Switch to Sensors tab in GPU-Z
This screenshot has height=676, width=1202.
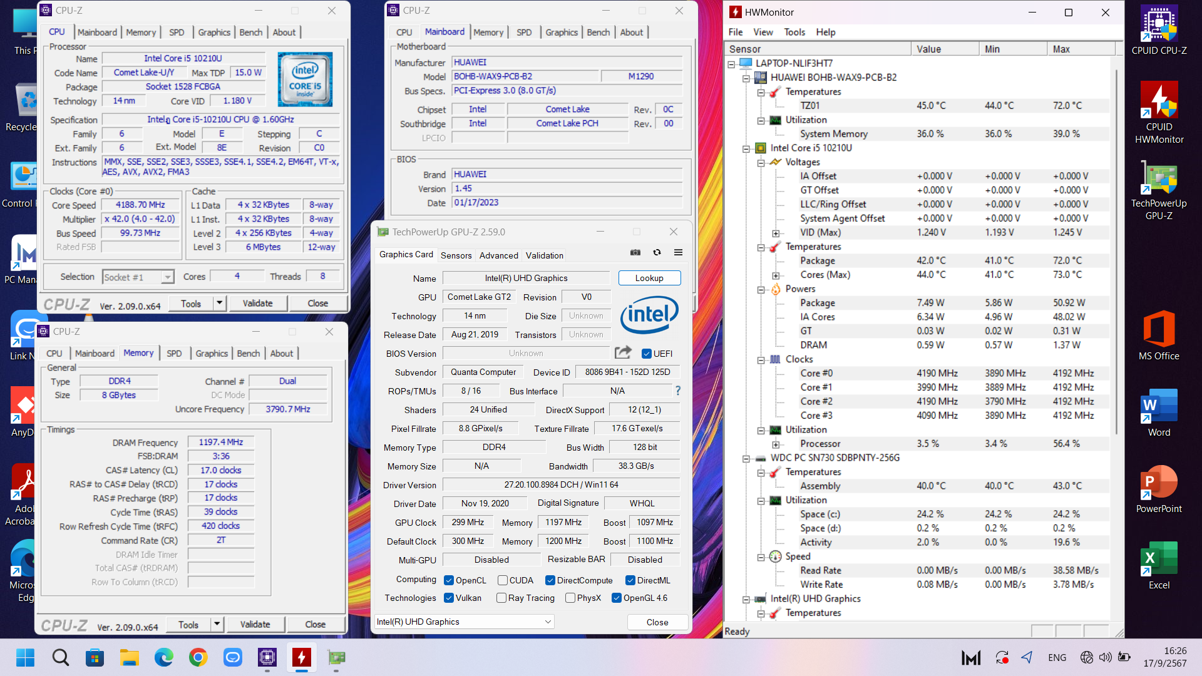tap(456, 255)
